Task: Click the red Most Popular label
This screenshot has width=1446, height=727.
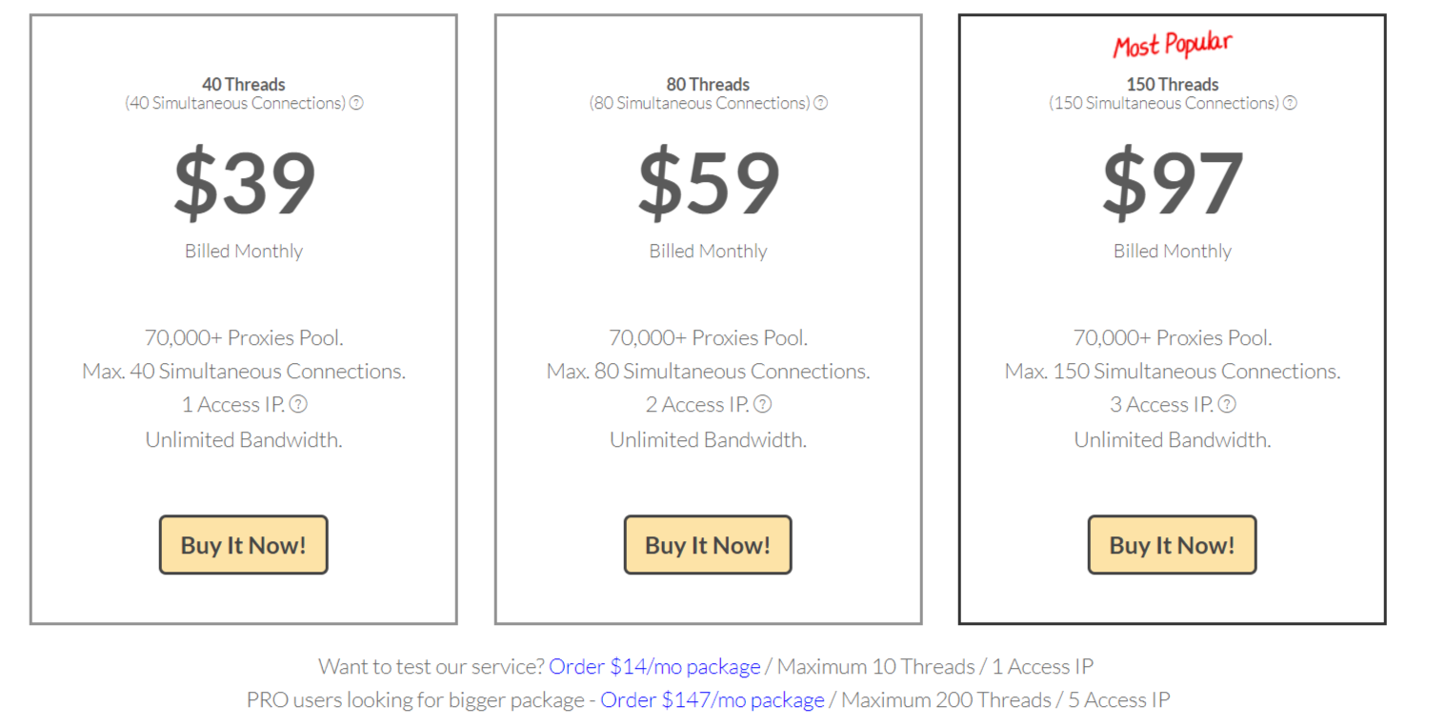Action: click(1173, 45)
